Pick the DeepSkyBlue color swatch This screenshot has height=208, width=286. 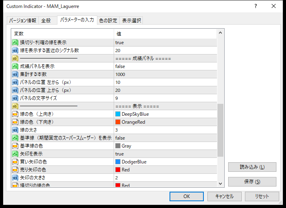pos(118,114)
